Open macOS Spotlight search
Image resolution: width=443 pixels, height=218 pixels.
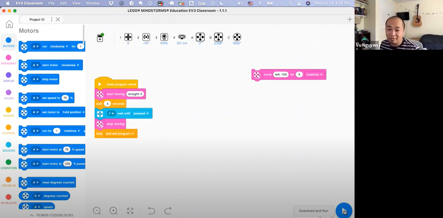tap(290, 3)
